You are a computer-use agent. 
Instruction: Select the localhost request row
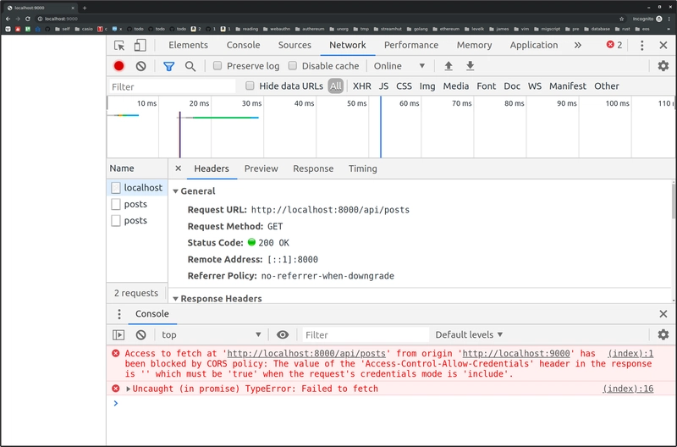137,187
